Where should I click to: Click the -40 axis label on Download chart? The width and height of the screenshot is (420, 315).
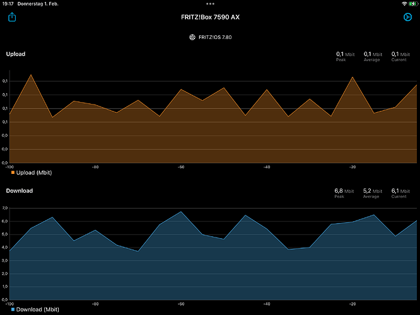point(267,304)
